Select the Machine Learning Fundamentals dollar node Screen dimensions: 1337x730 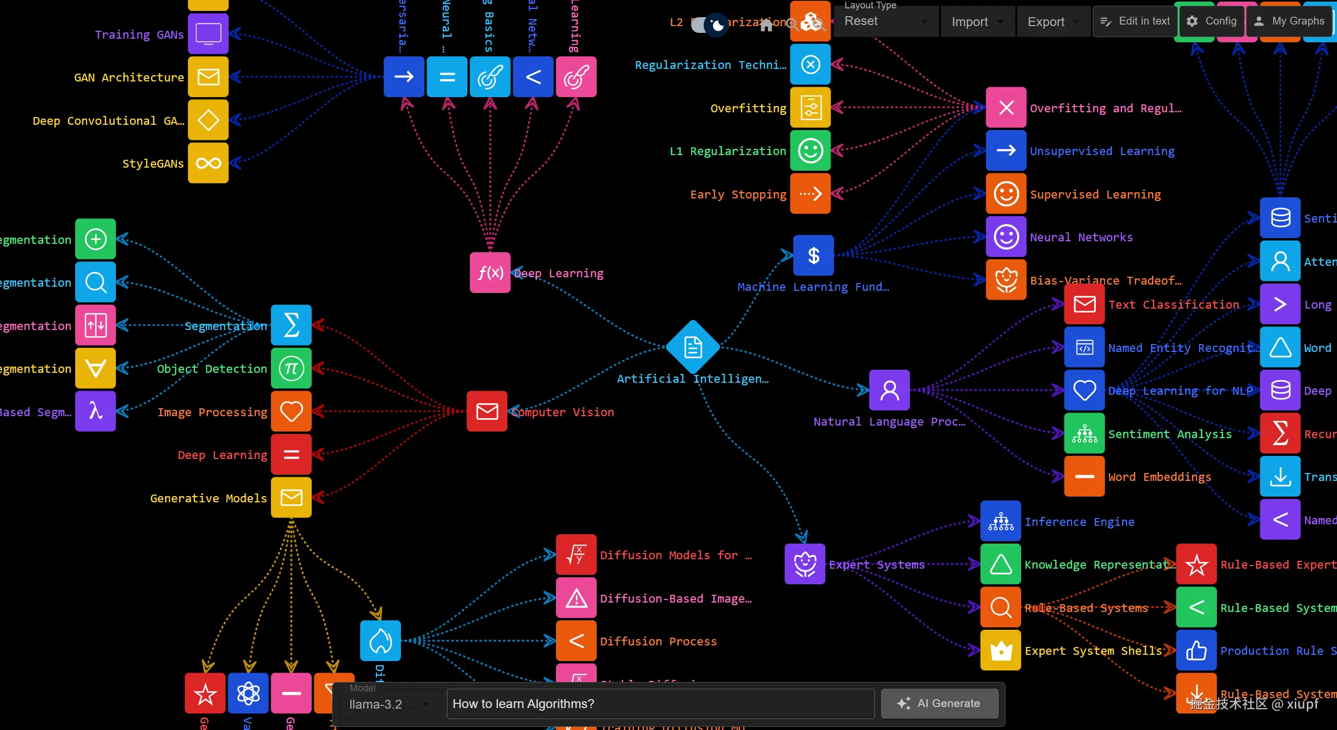pos(813,255)
